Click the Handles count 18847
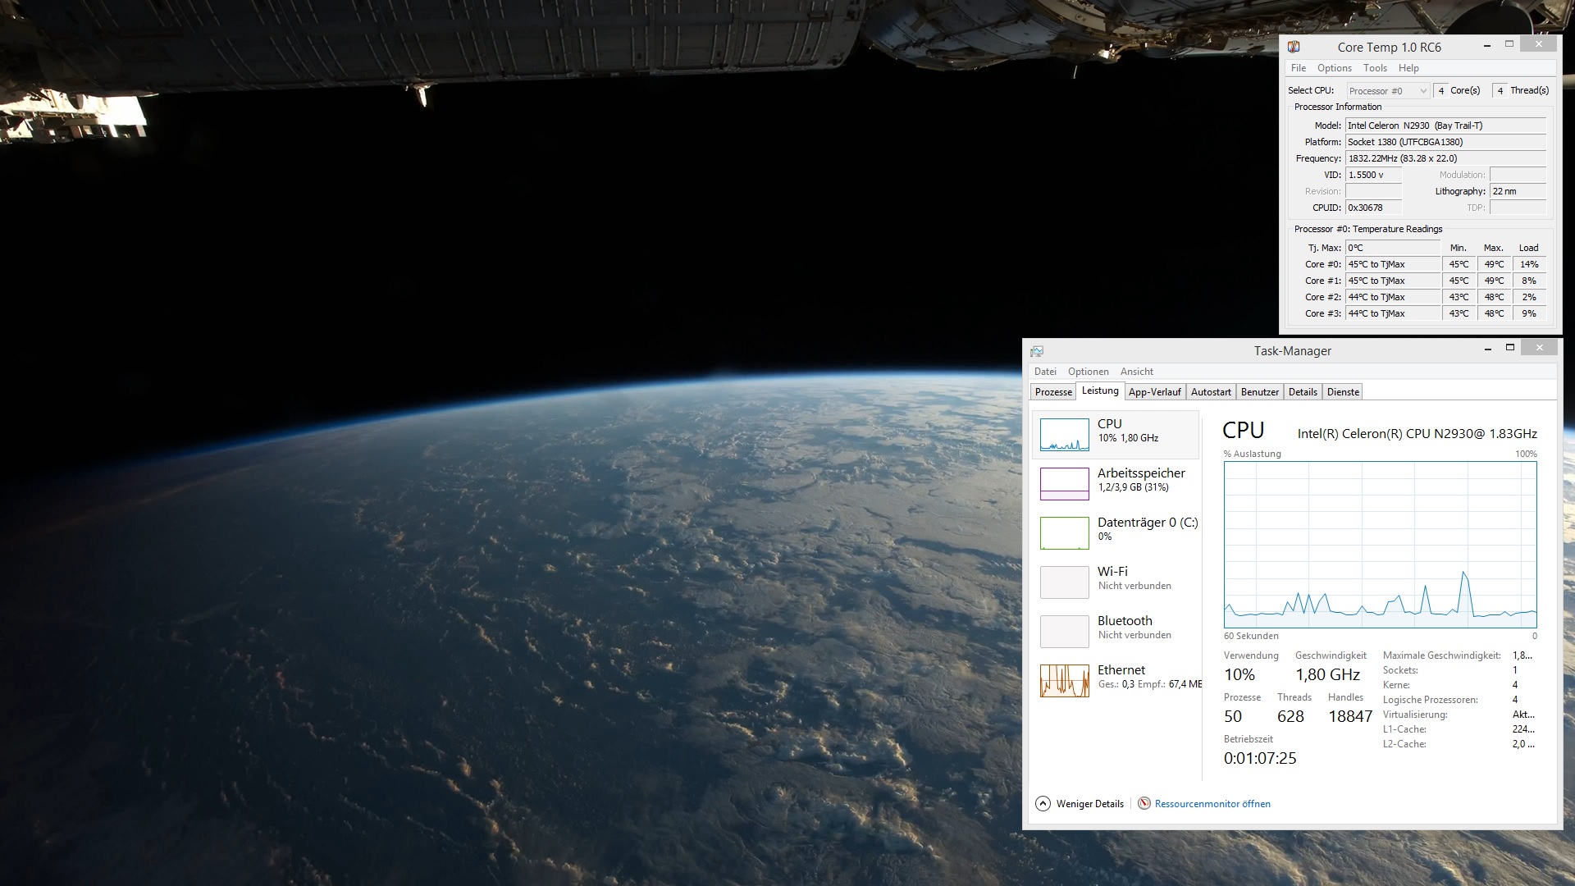Viewport: 1575px width, 886px height. 1350,716
